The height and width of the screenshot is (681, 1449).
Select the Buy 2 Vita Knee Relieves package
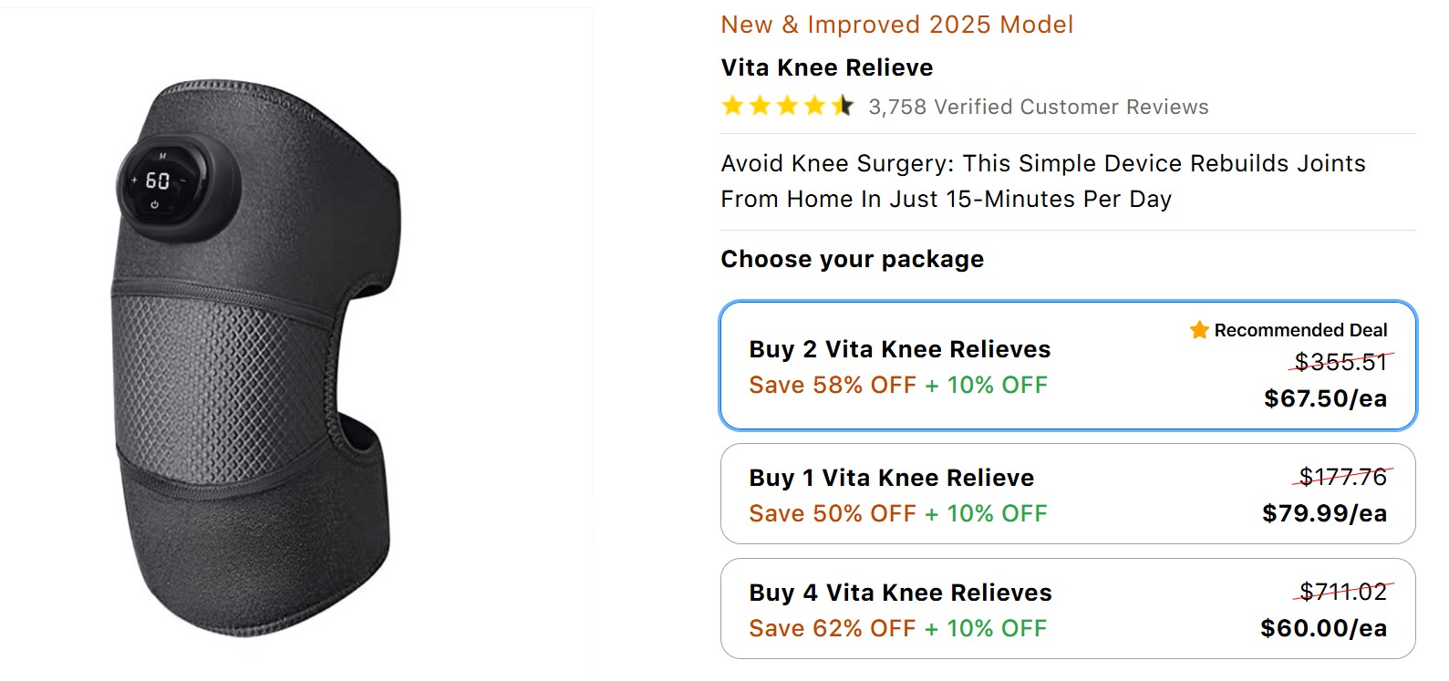[x=1067, y=366]
